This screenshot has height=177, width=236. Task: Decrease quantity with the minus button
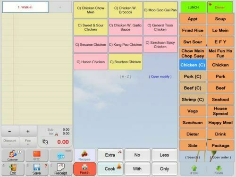(x=10, y=131)
